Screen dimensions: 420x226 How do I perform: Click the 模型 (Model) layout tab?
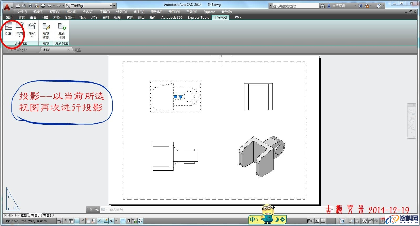[24, 215]
